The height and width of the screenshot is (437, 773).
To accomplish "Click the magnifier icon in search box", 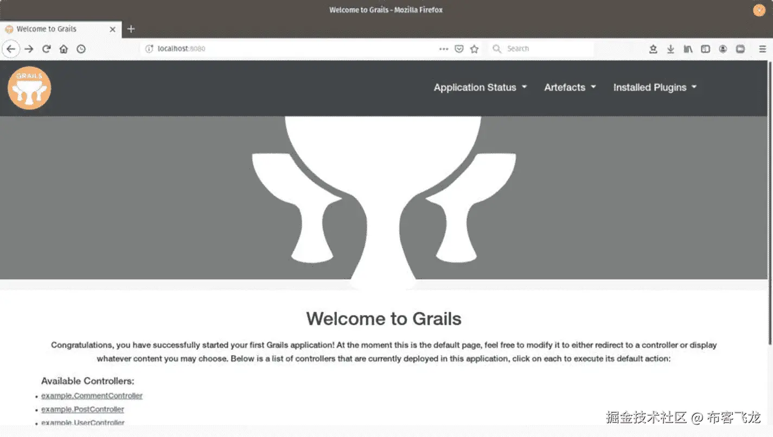I will tap(496, 49).
